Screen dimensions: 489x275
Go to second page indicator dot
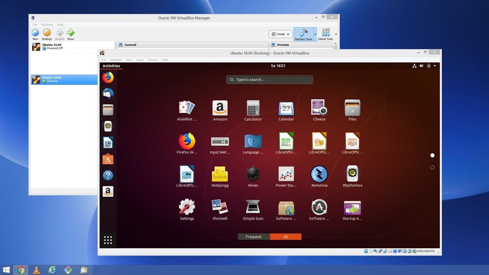pyautogui.click(x=432, y=168)
